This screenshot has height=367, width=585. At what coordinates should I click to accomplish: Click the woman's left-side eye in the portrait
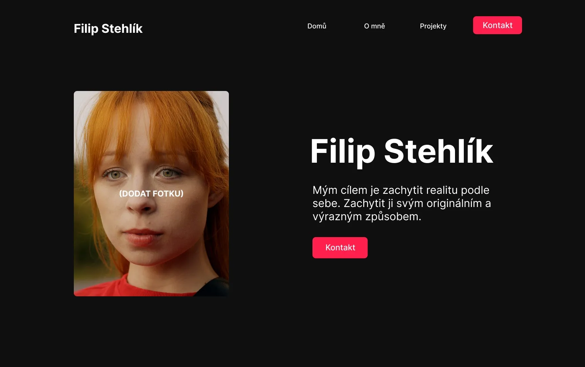[x=115, y=175]
